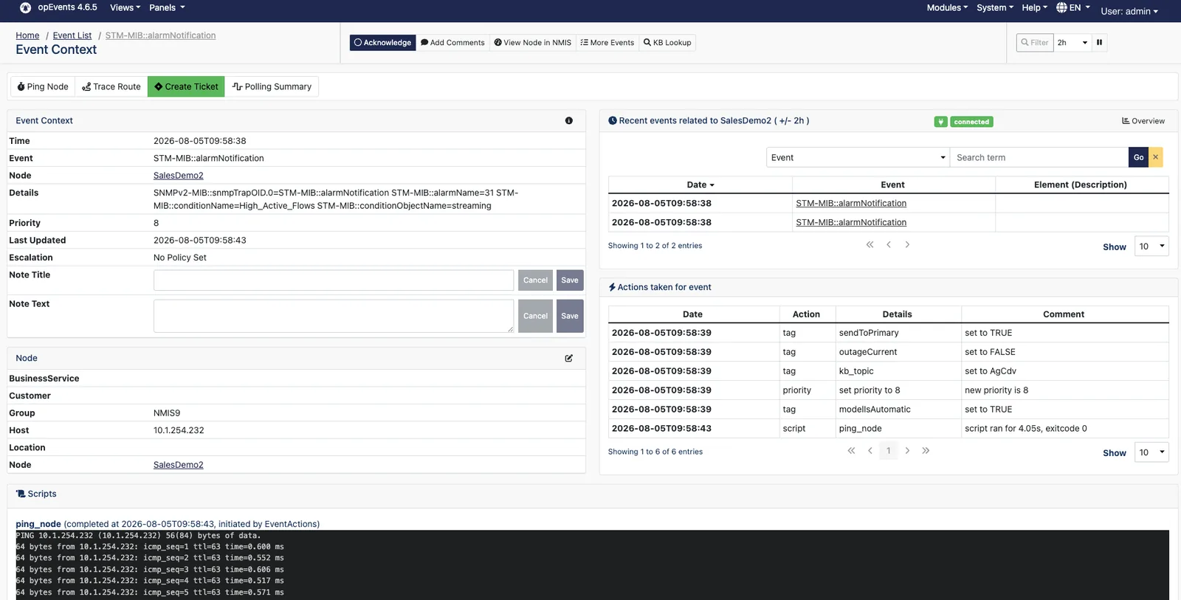This screenshot has height=600, width=1181.
Task: Click View Node in NMIS
Action: [532, 43]
